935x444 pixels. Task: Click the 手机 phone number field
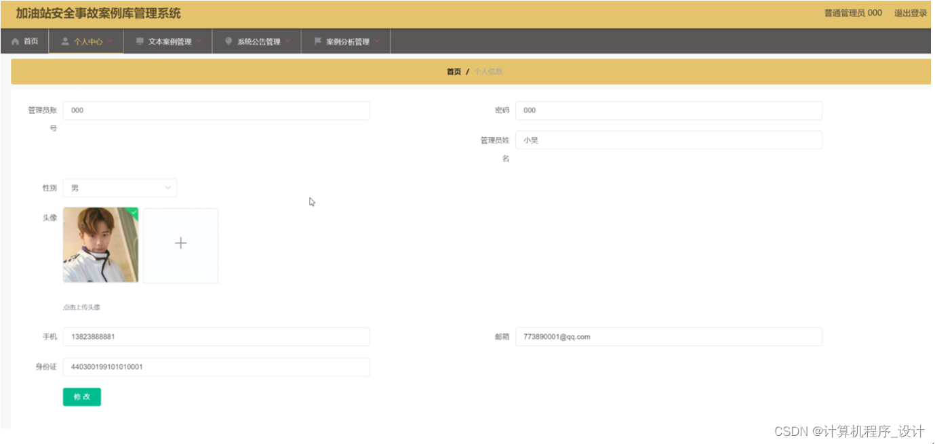click(x=216, y=337)
